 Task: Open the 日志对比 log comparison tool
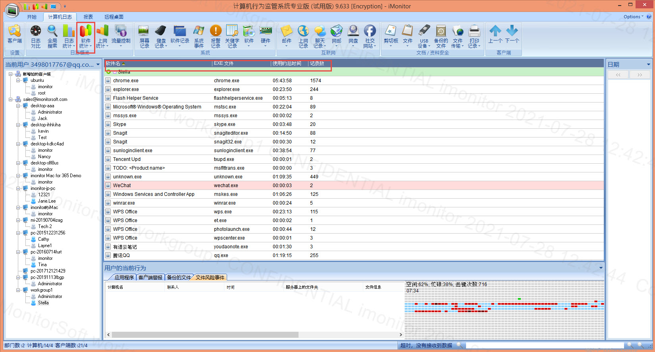pos(36,37)
